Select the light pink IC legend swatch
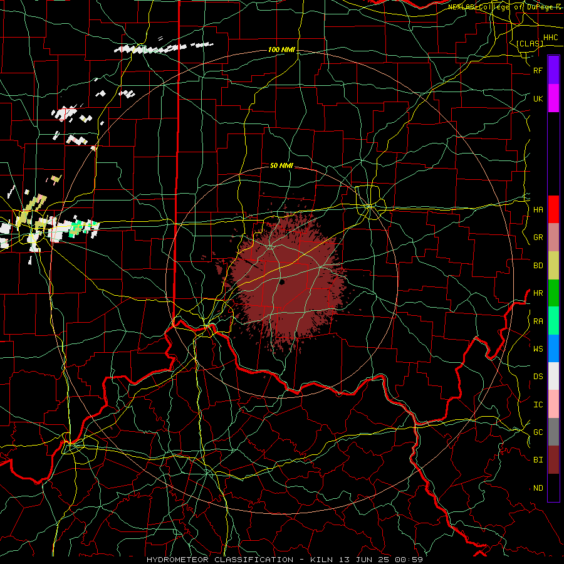This screenshot has height=564, width=564. [x=553, y=404]
